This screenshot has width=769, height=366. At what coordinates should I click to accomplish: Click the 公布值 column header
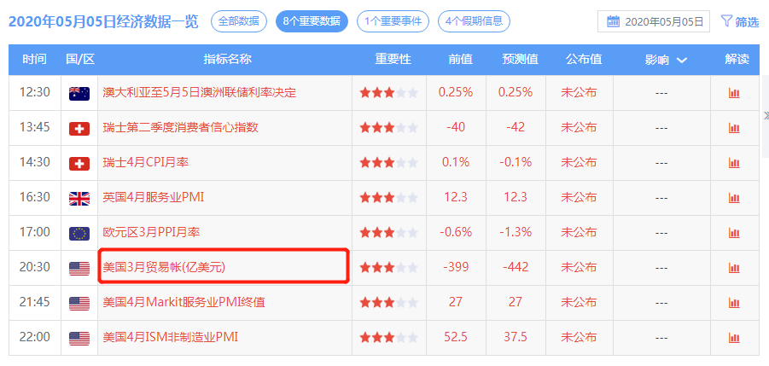click(584, 60)
